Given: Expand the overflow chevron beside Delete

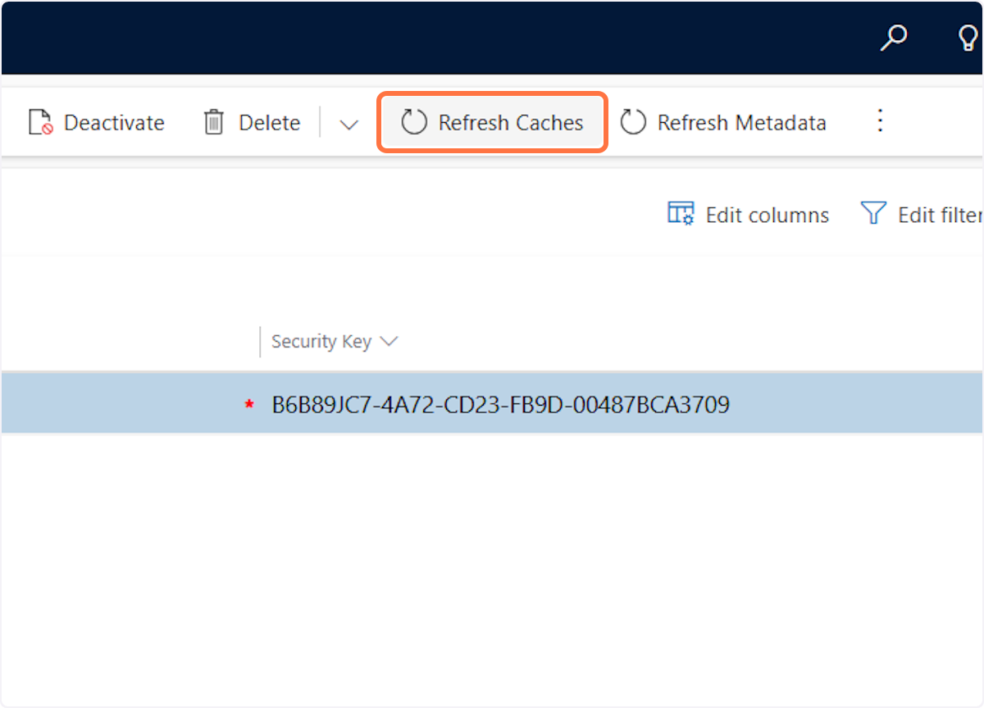Looking at the screenshot, I should pyautogui.click(x=348, y=123).
